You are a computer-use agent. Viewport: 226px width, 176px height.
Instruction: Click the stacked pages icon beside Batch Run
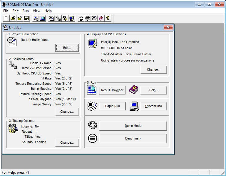[92, 106]
